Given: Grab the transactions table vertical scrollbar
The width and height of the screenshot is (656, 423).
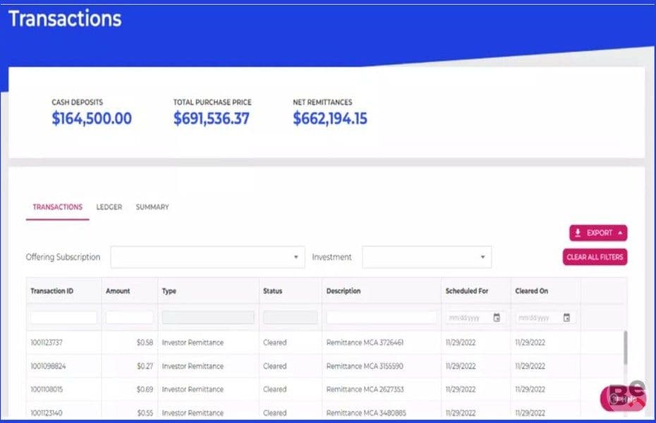Looking at the screenshot, I should click(x=626, y=348).
